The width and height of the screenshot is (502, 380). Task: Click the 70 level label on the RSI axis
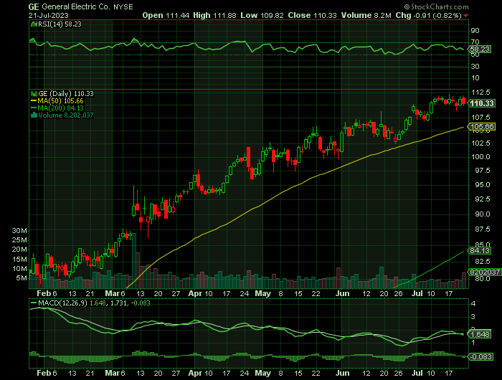point(475,42)
